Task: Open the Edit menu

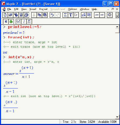Action: [16, 9]
